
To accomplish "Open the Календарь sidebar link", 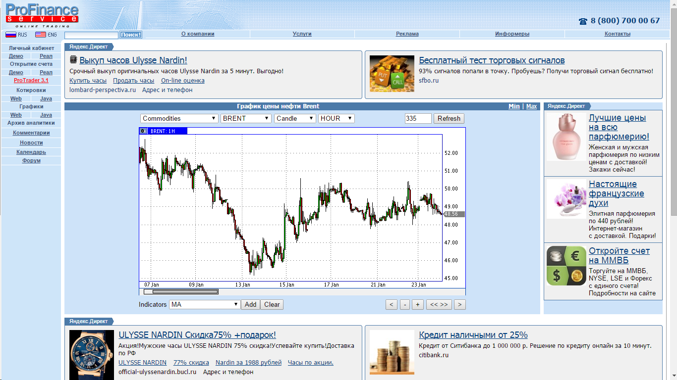I will coord(31,152).
